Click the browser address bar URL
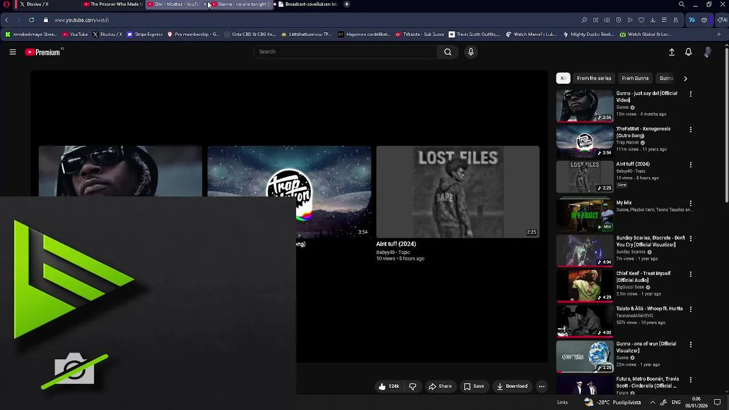729x410 pixels. coord(81,20)
